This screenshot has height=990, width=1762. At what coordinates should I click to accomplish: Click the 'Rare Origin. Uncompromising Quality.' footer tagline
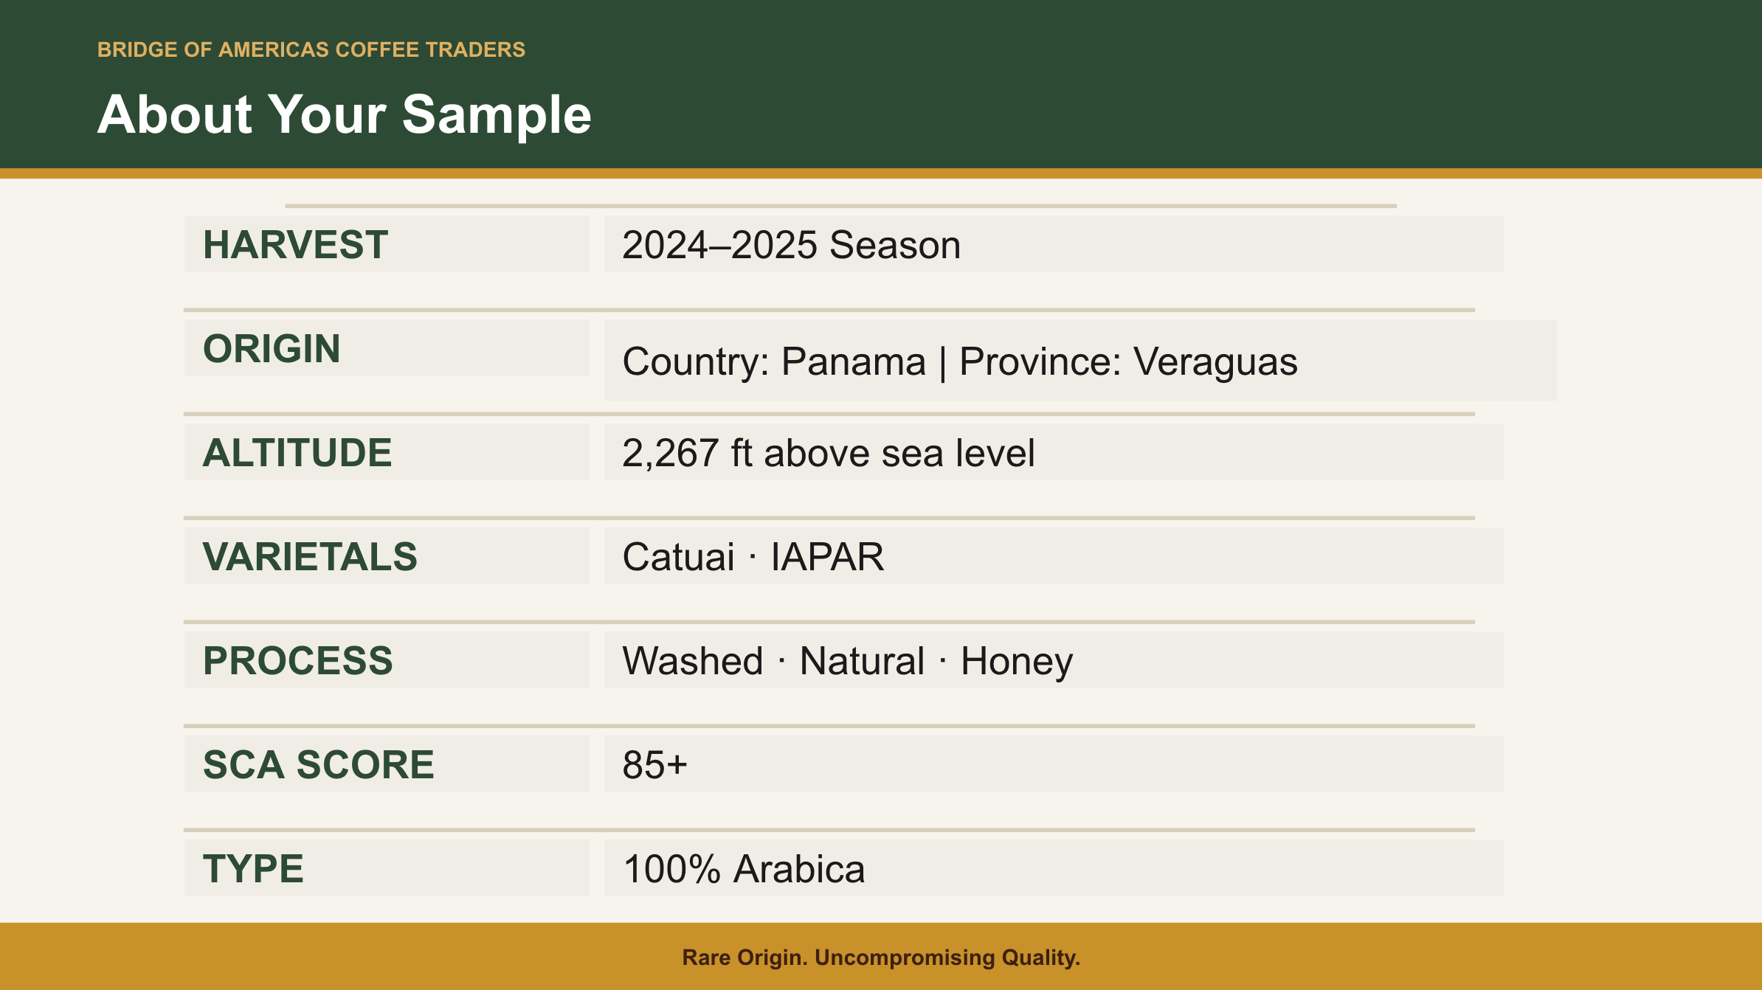(881, 958)
